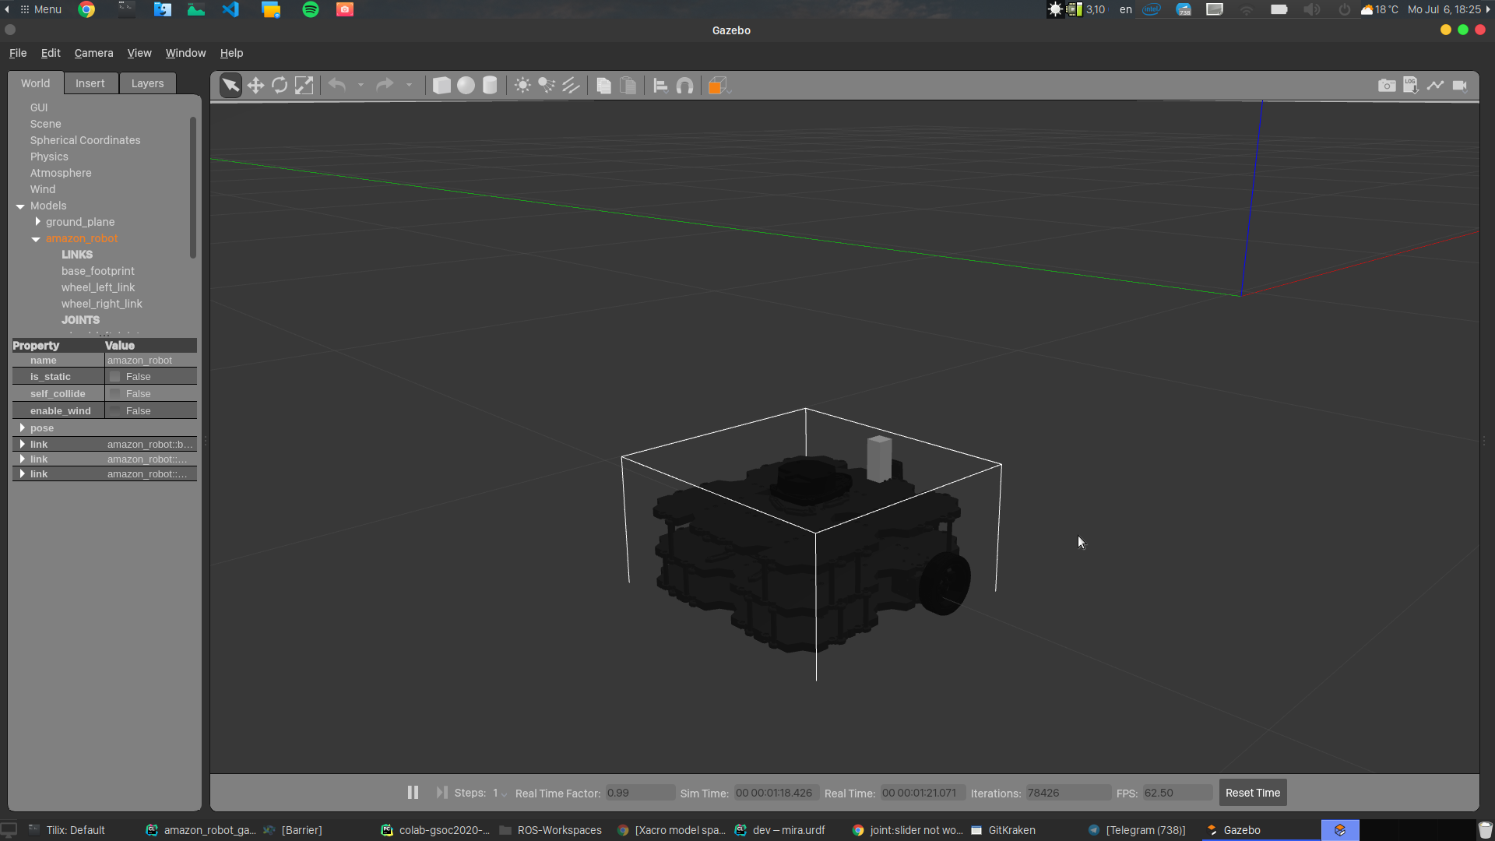Image resolution: width=1495 pixels, height=841 pixels.
Task: Pause the simulation
Action: 413,792
